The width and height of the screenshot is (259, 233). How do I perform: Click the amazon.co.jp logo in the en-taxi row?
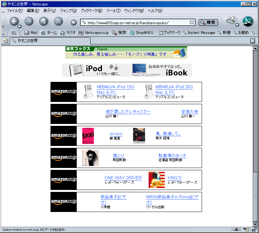click(x=63, y=136)
